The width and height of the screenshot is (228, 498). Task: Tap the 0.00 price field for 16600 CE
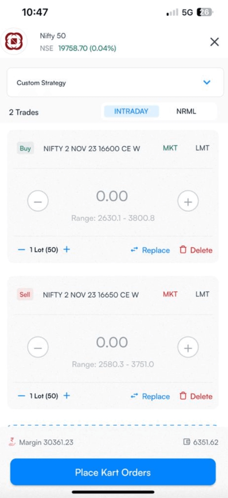(112, 196)
